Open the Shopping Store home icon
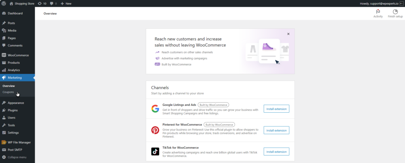 click(11, 4)
